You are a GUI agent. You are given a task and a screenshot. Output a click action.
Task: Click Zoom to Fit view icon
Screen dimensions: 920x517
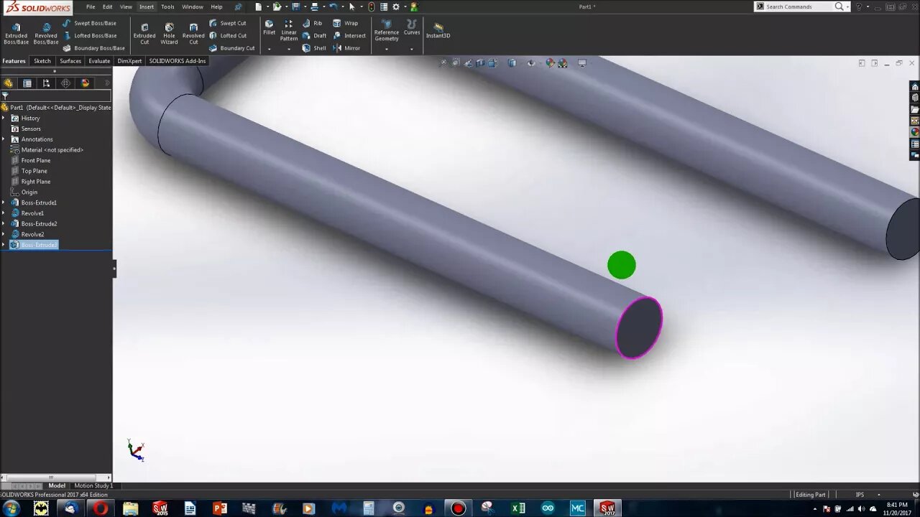(443, 63)
